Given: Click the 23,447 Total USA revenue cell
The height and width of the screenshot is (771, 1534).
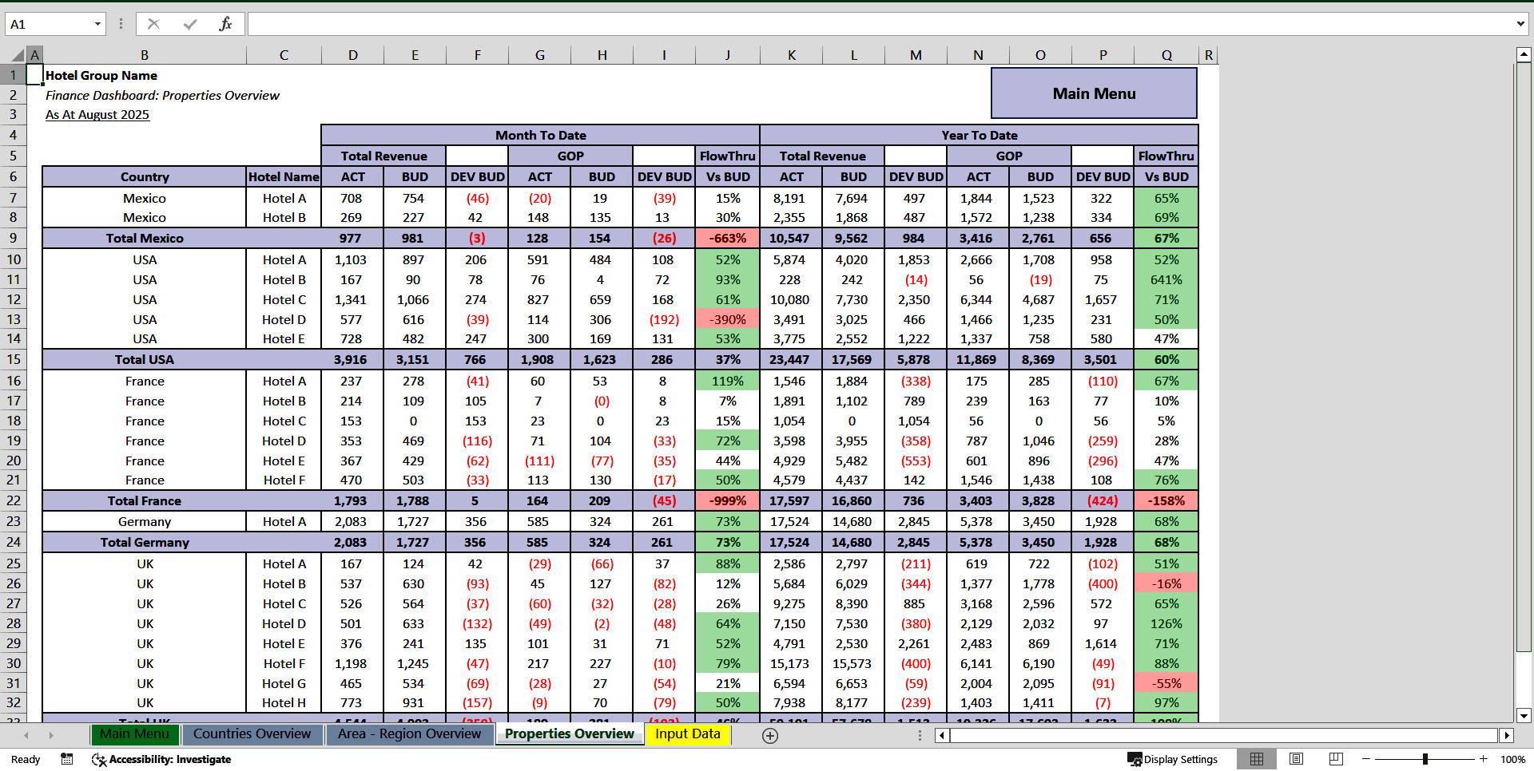Looking at the screenshot, I should [x=789, y=359].
